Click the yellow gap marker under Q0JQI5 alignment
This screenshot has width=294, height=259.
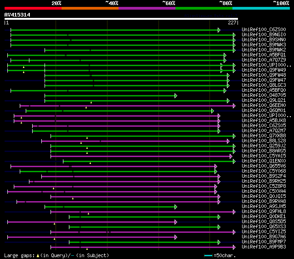73,198
